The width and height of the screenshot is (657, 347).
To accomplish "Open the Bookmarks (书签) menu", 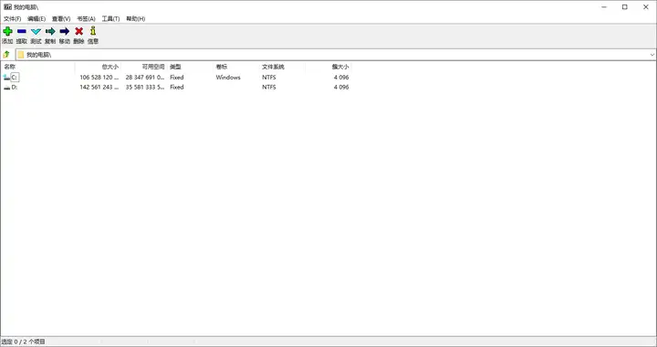I will click(86, 19).
